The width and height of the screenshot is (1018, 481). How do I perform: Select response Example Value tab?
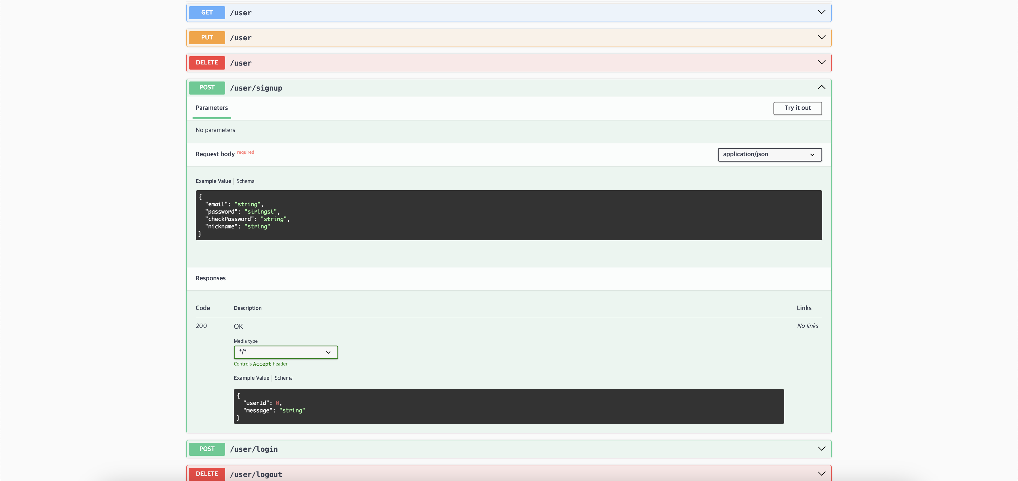point(251,378)
